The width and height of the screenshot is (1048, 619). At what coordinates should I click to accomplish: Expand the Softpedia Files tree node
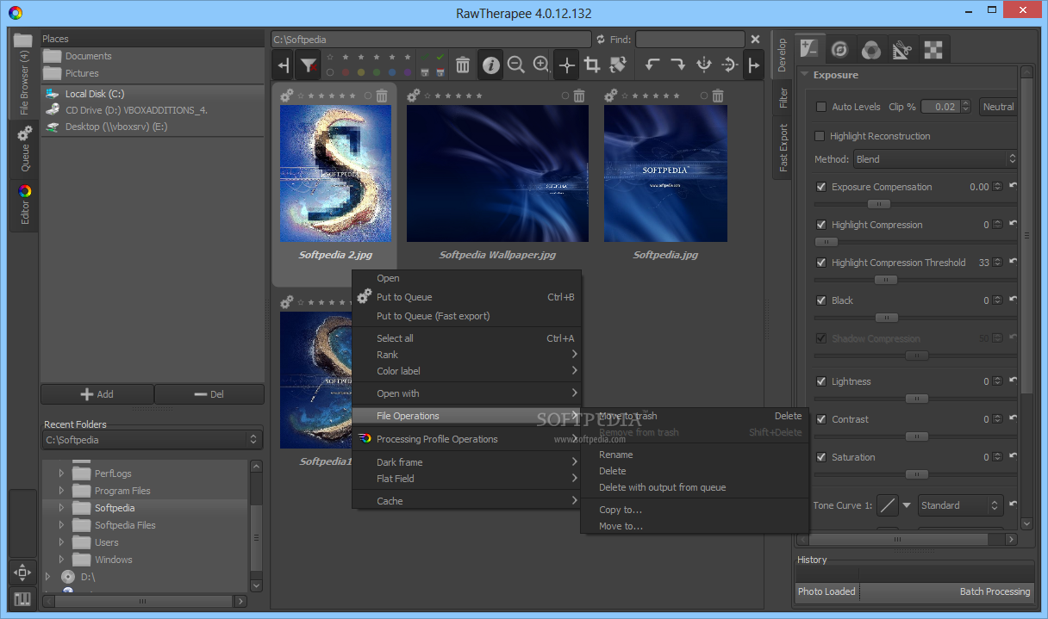click(x=61, y=525)
